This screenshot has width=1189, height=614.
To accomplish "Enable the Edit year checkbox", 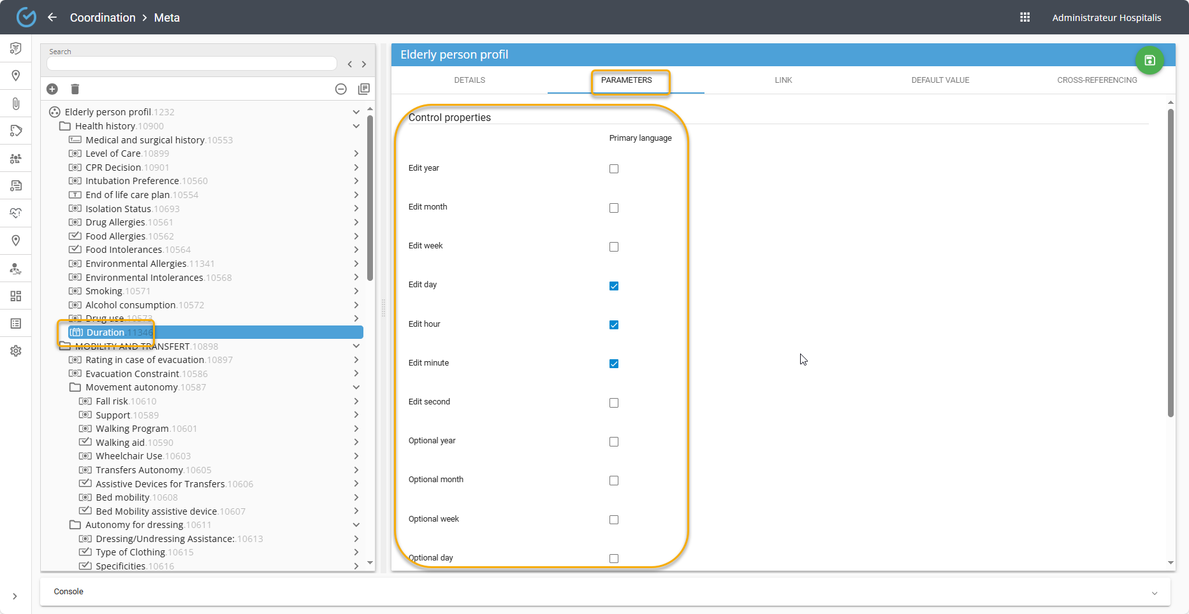I will click(x=613, y=169).
